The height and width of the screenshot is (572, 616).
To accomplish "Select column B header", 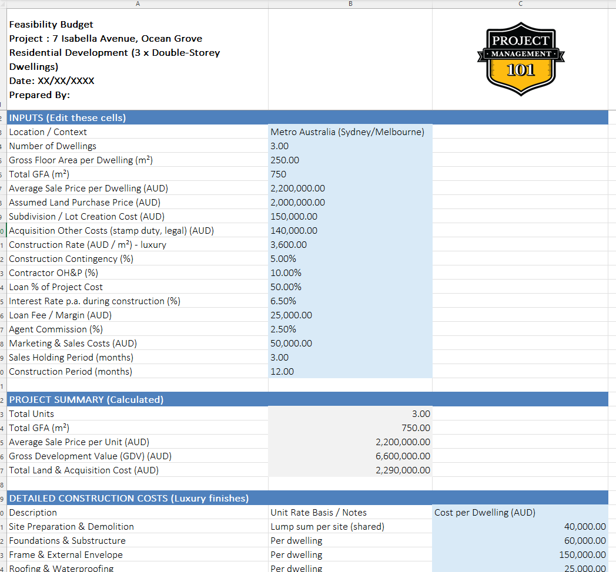I will (350, 4).
